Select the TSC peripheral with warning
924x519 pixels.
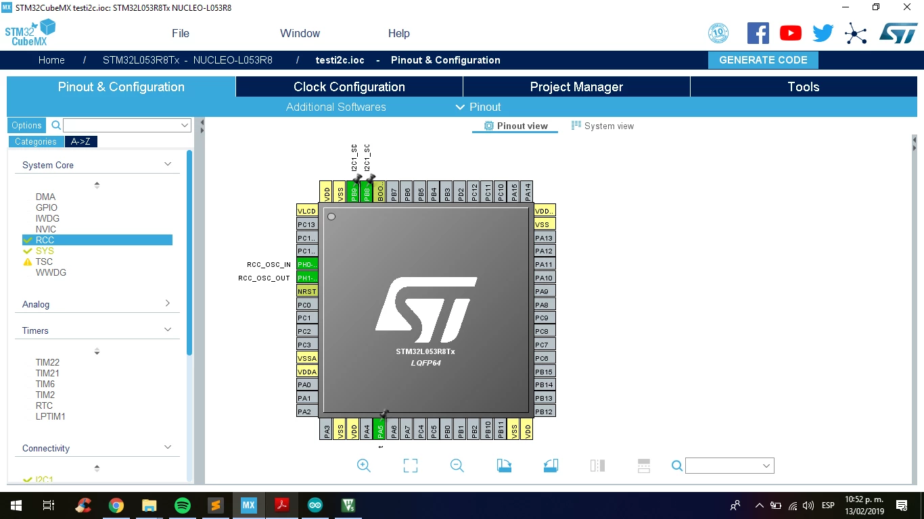point(44,262)
